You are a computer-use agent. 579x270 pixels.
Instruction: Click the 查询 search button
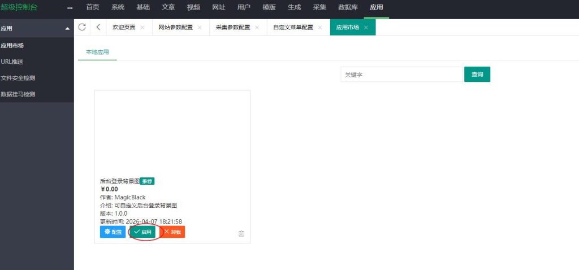pyautogui.click(x=477, y=75)
